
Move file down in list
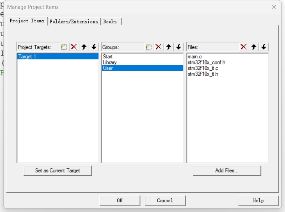click(x=264, y=47)
